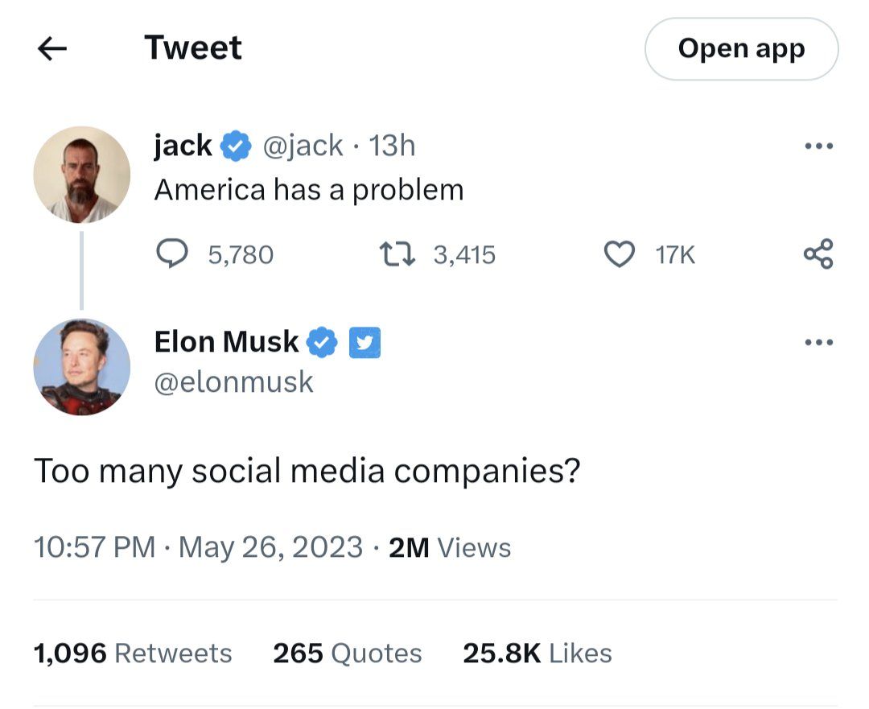Open Elon Musk's profile picture

82,367
